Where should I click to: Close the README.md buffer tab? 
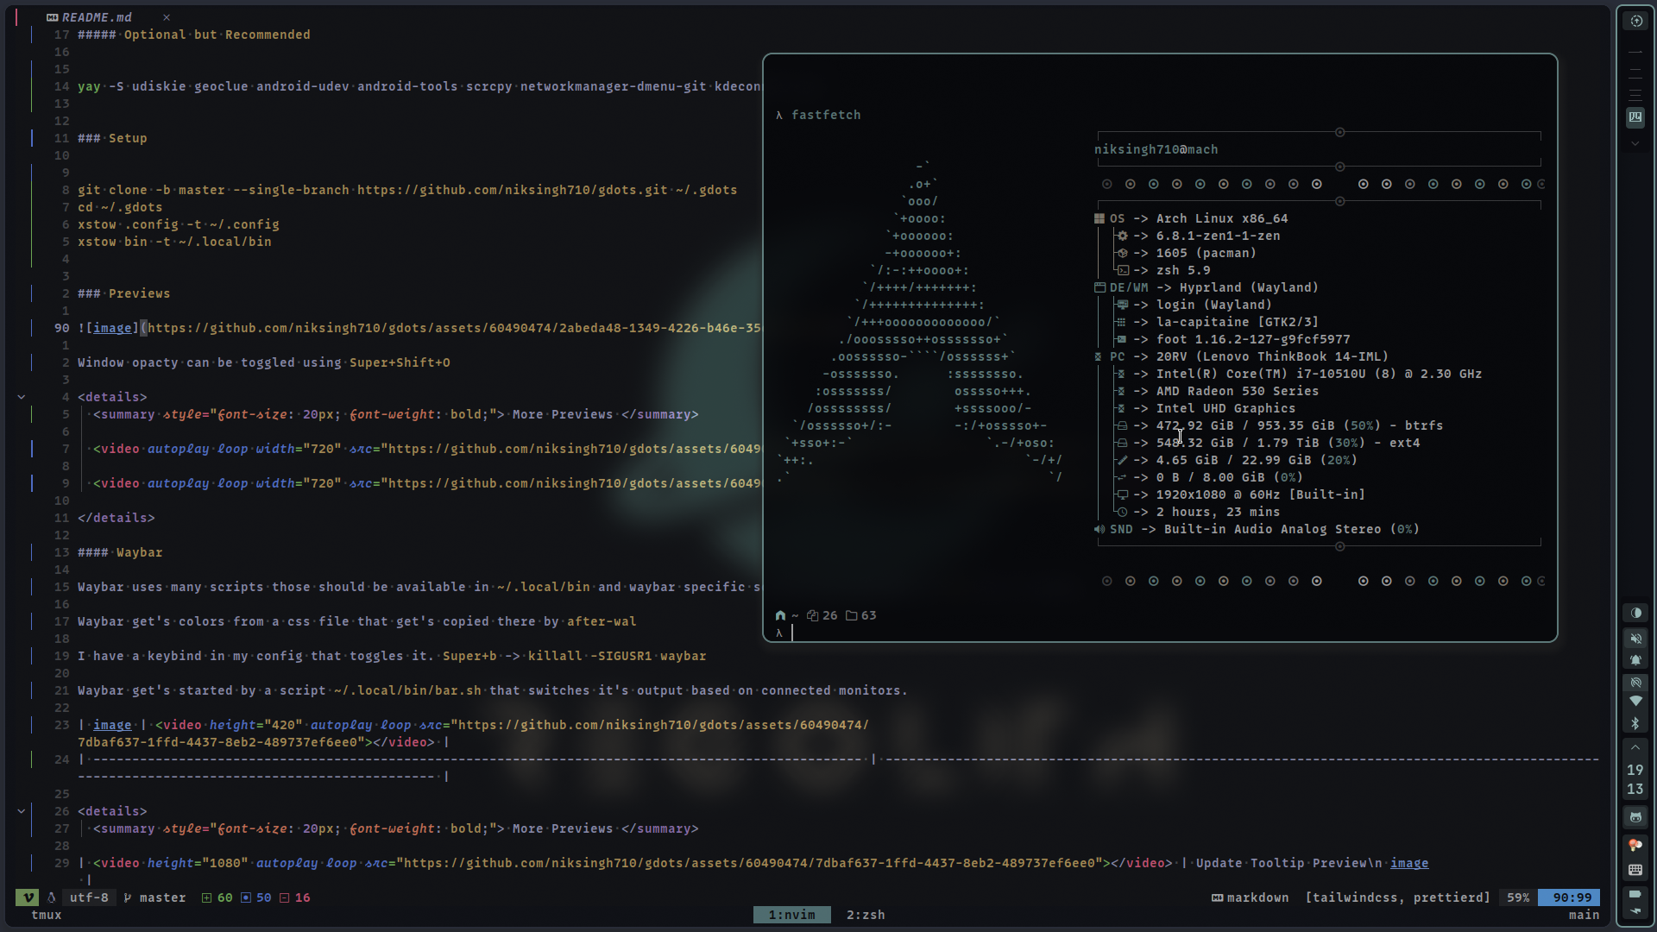(167, 17)
